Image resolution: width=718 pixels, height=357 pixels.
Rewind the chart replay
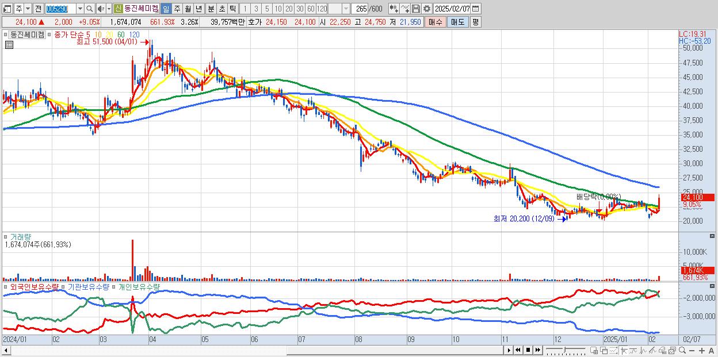tap(518, 351)
